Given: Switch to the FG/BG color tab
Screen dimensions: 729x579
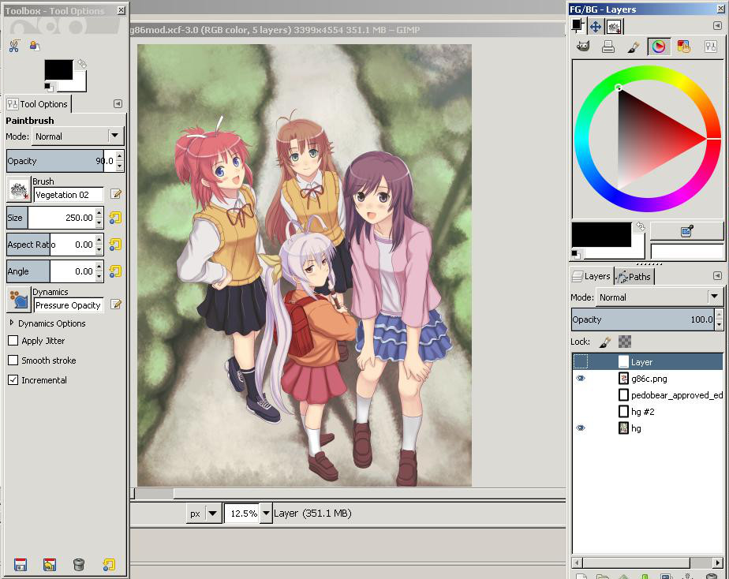Looking at the screenshot, I should 578,25.
